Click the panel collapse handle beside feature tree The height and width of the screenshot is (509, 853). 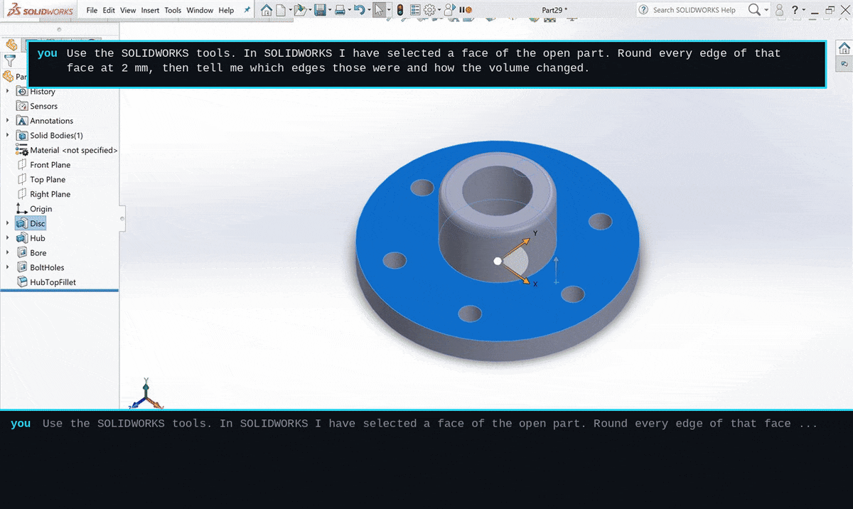[x=122, y=218]
